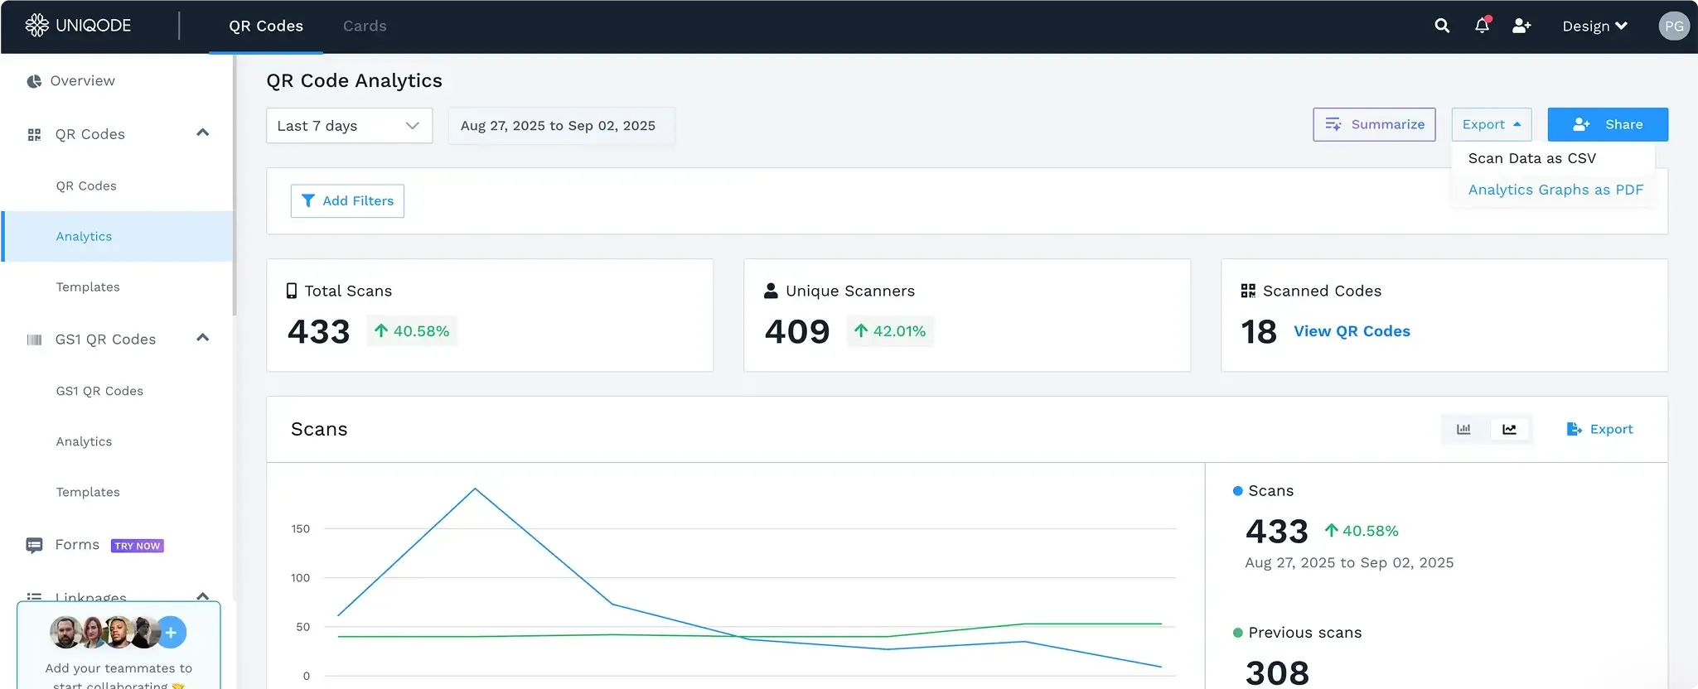1698x689 pixels.
Task: Switch to the Cards top tab
Action: [x=365, y=26]
